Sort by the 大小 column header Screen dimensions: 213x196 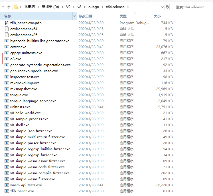tap(157, 16)
